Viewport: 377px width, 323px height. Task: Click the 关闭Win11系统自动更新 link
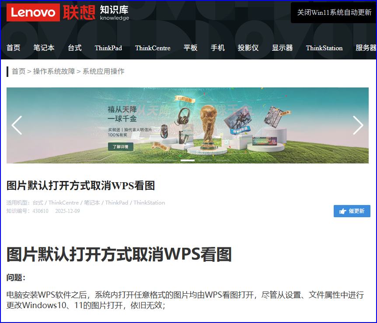tap(334, 13)
